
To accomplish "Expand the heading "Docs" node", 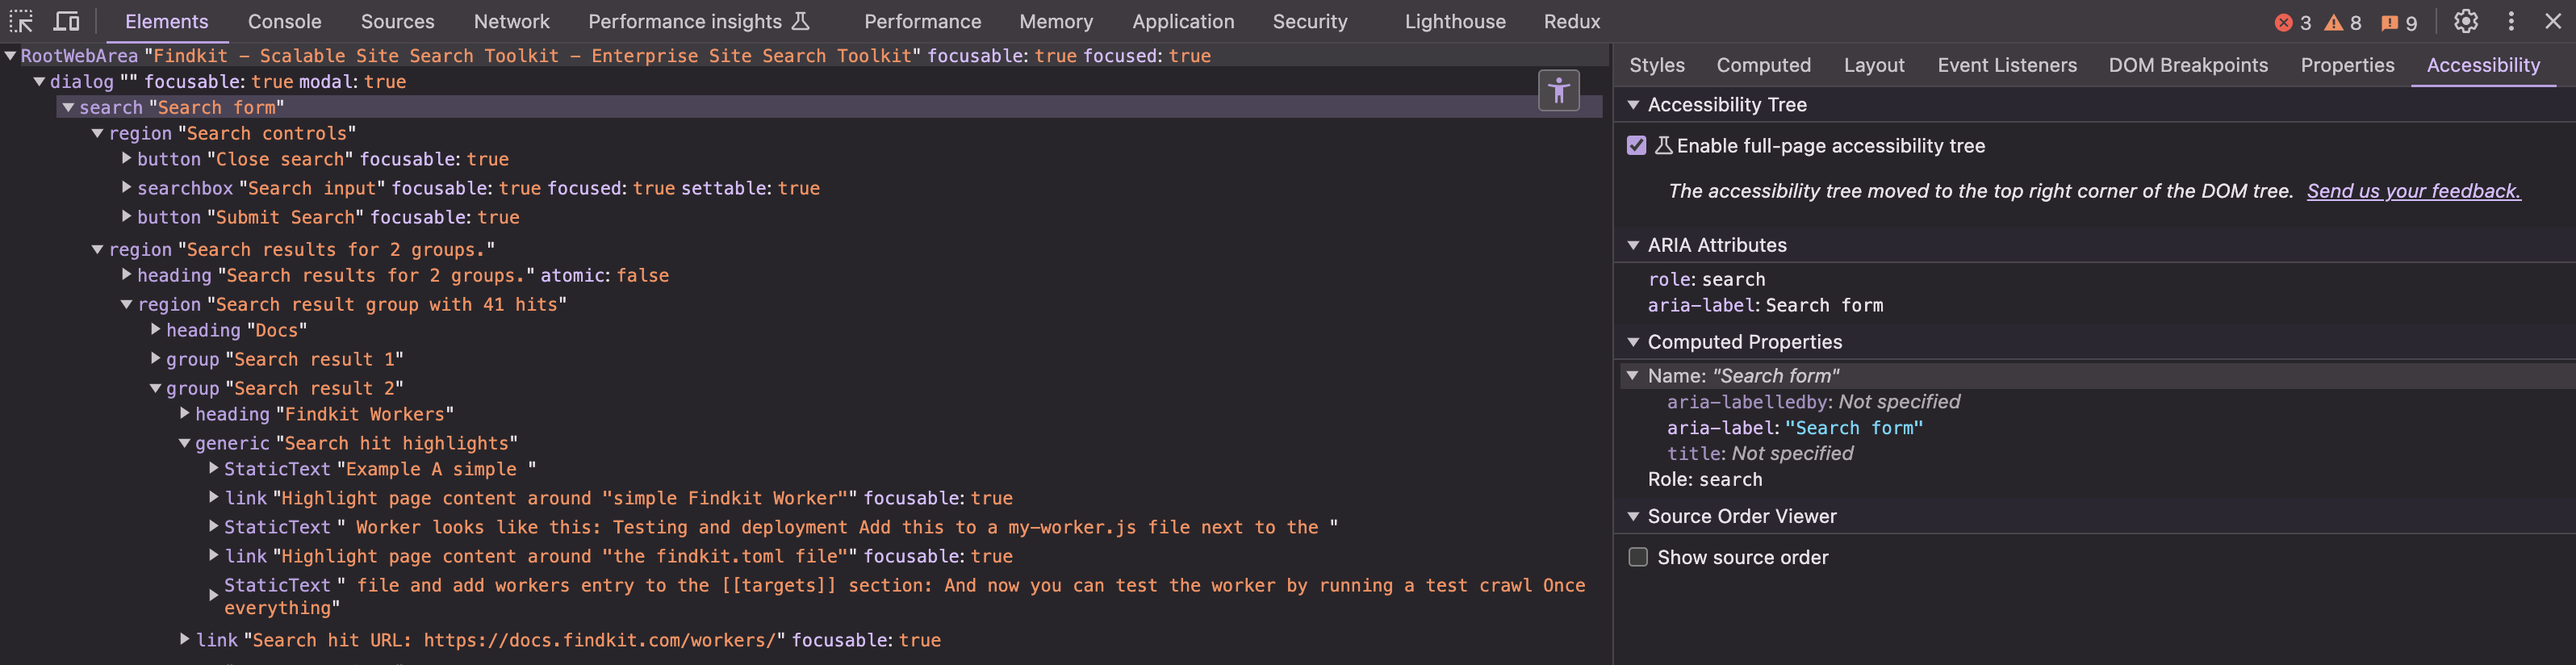I will 156,329.
